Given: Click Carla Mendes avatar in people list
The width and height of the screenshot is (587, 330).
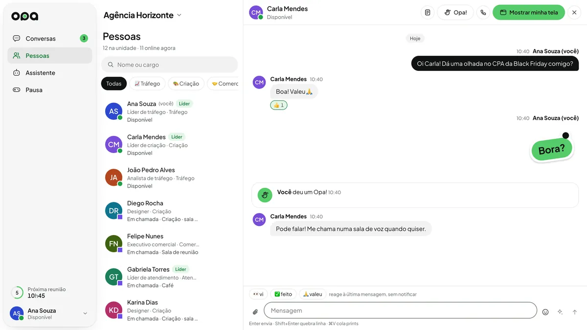Looking at the screenshot, I should point(113,145).
